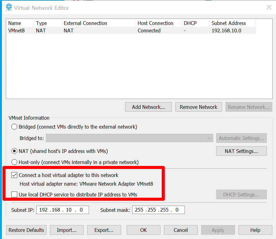Screen dimensions: 276x239
Task: Click Host virtual adapter name text
Action: (x=86, y=184)
